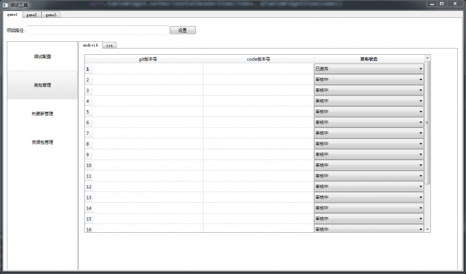Click the git版本号 column header
Screen dimensions: 466x274
pos(148,59)
